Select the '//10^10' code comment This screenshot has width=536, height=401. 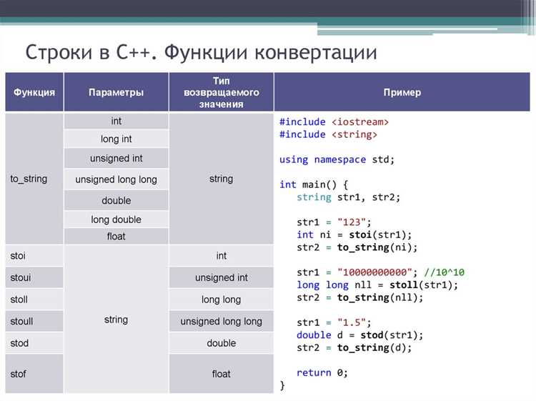444,272
